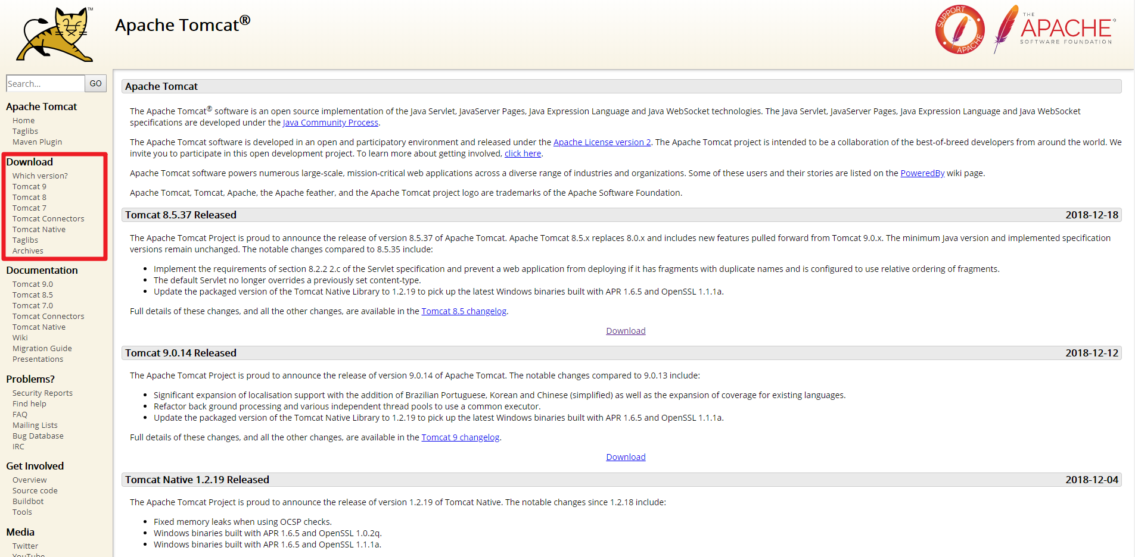Open the Presentations link

point(38,359)
